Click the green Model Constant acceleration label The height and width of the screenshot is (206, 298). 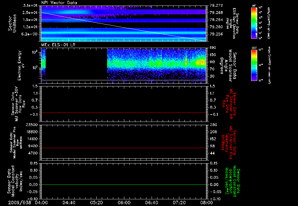click(x=233, y=181)
